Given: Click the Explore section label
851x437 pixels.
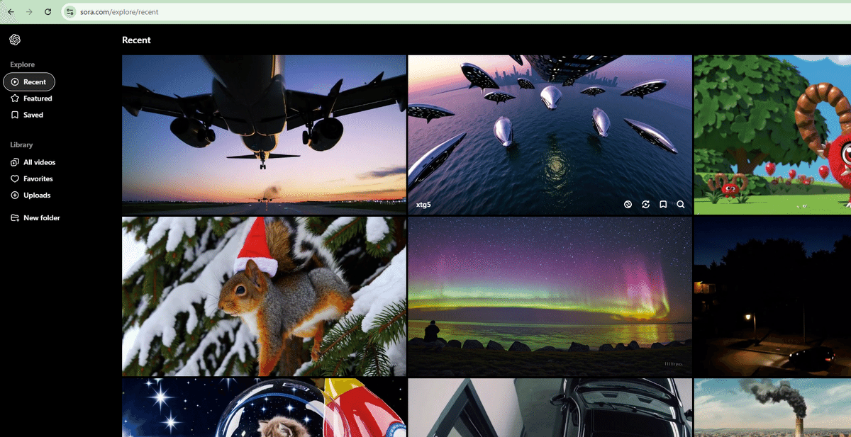Looking at the screenshot, I should [x=22, y=64].
